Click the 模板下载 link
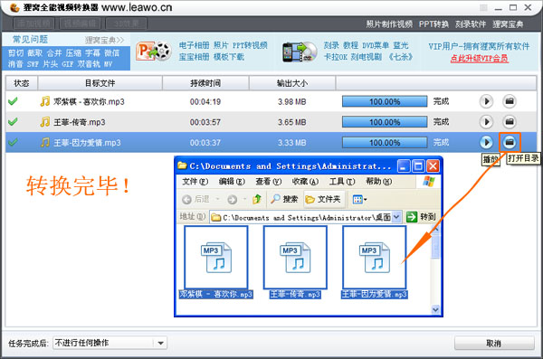Viewport: 543px width, 359px height. (x=229, y=57)
